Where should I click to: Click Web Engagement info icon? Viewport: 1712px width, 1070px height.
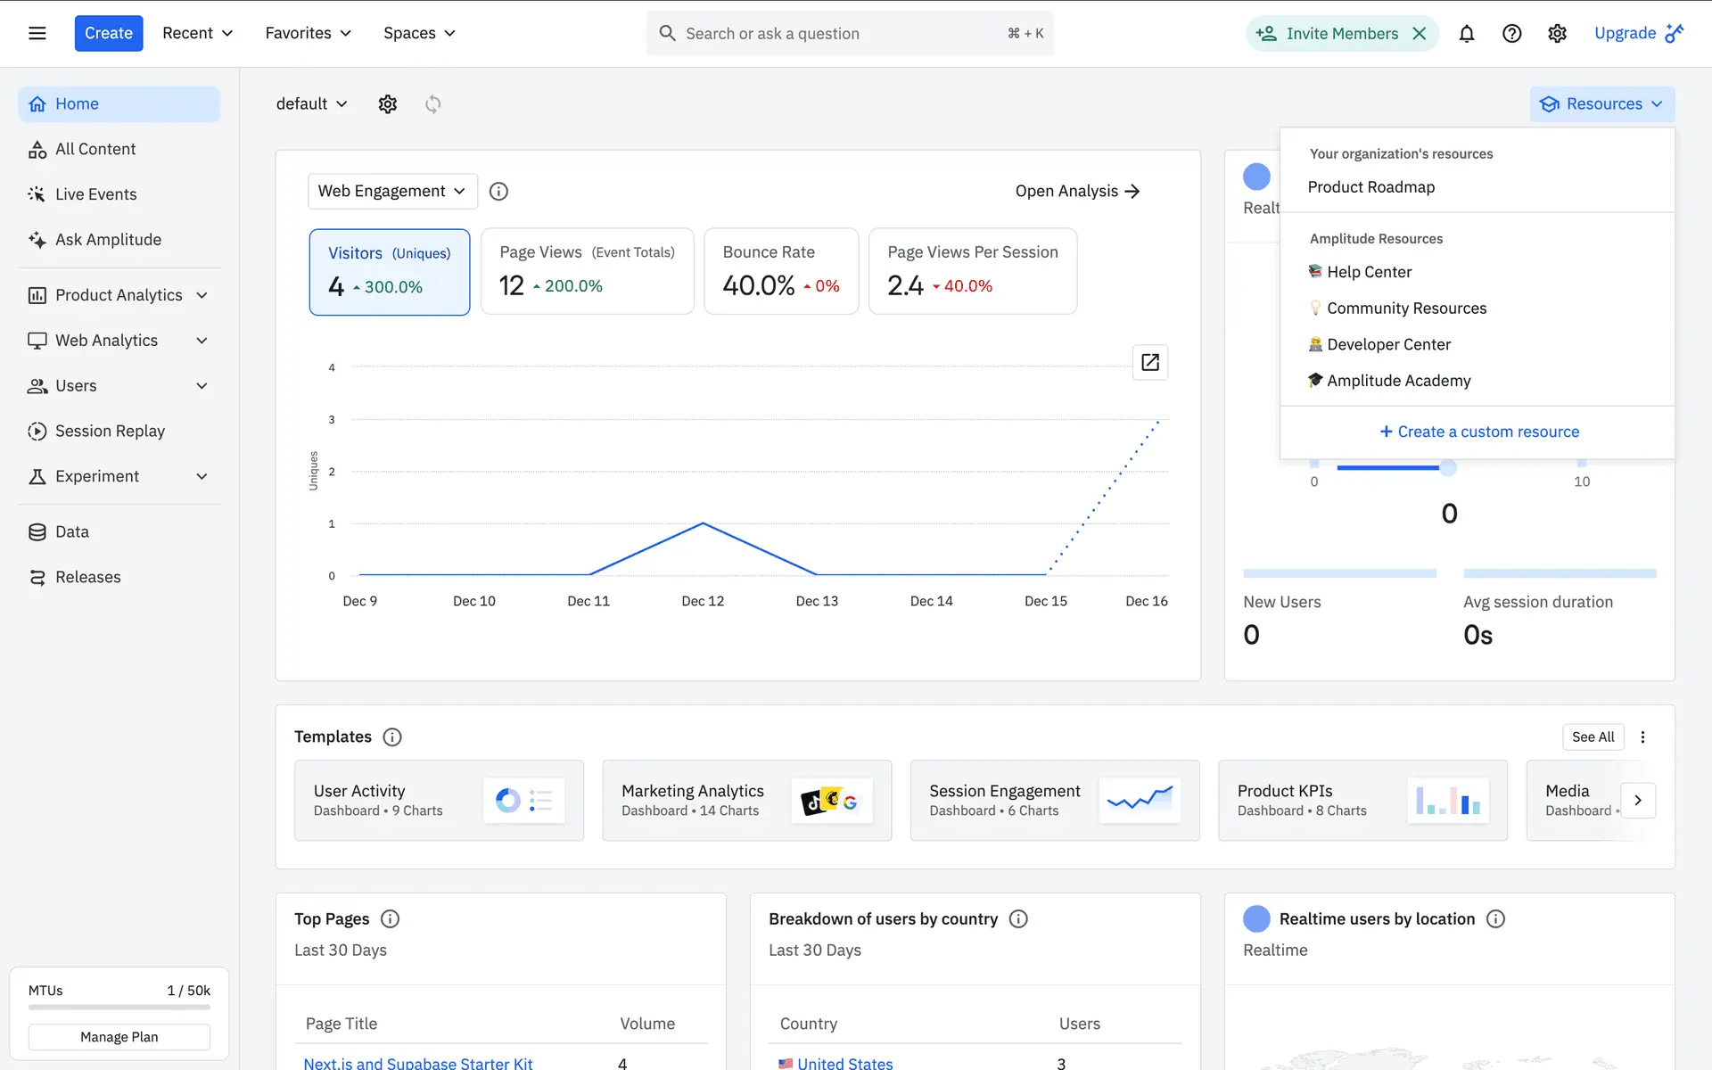click(x=498, y=191)
